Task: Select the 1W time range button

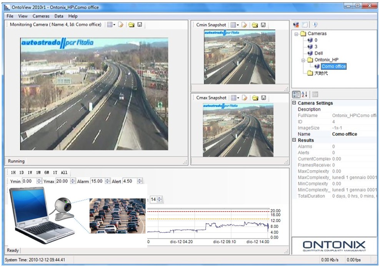Action: click(30, 173)
